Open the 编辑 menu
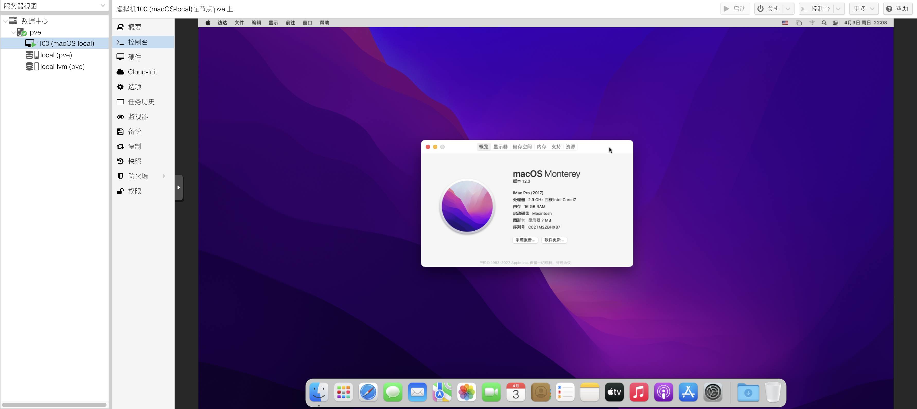The image size is (917, 409). [256, 23]
